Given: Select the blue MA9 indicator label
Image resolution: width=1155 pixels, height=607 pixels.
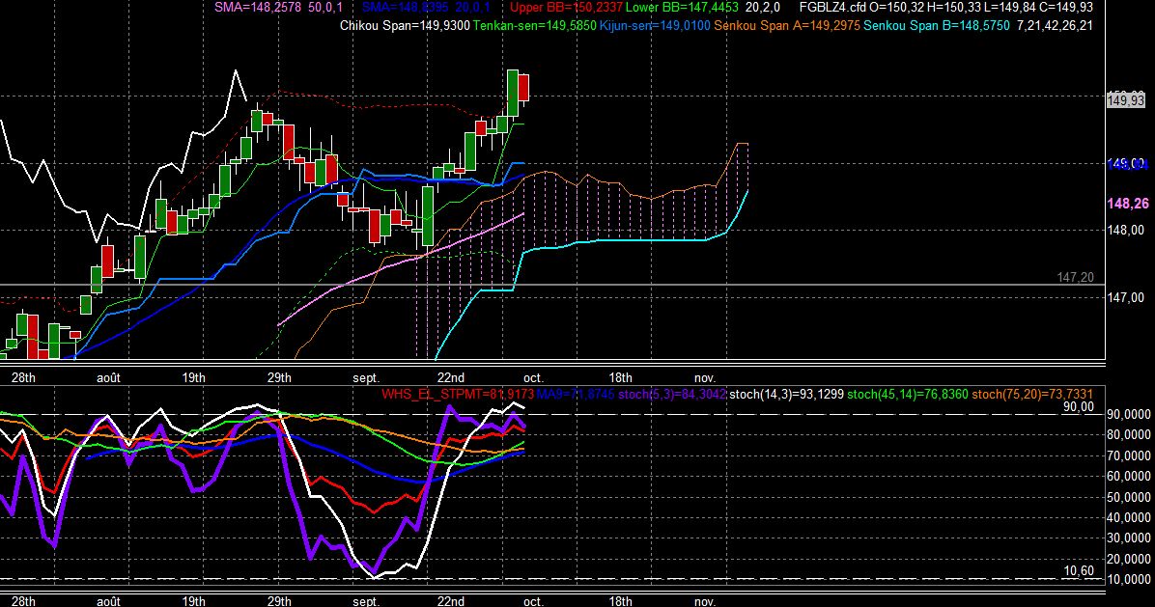Looking at the screenshot, I should pos(575,395).
